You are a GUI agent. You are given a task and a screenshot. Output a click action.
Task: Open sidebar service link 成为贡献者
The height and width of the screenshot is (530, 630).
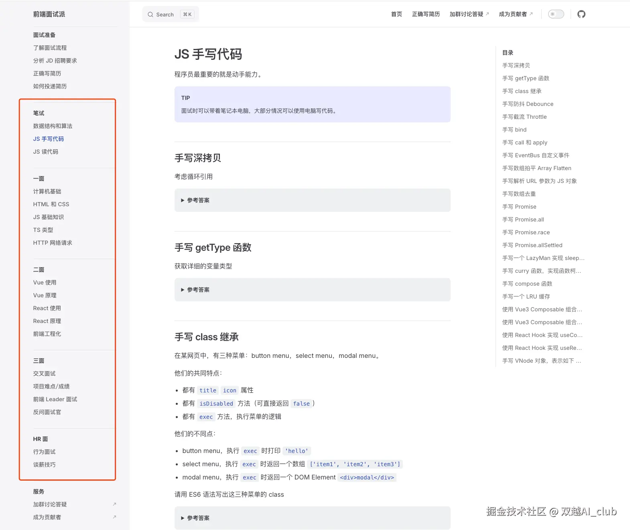[47, 517]
